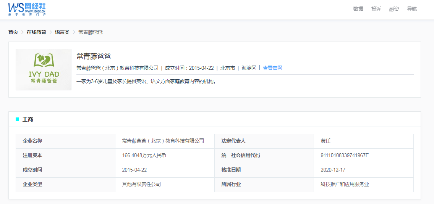Viewport: 434px width, 204px height.
Task: Select the table date 2015-04-22
Action: (x=134, y=170)
